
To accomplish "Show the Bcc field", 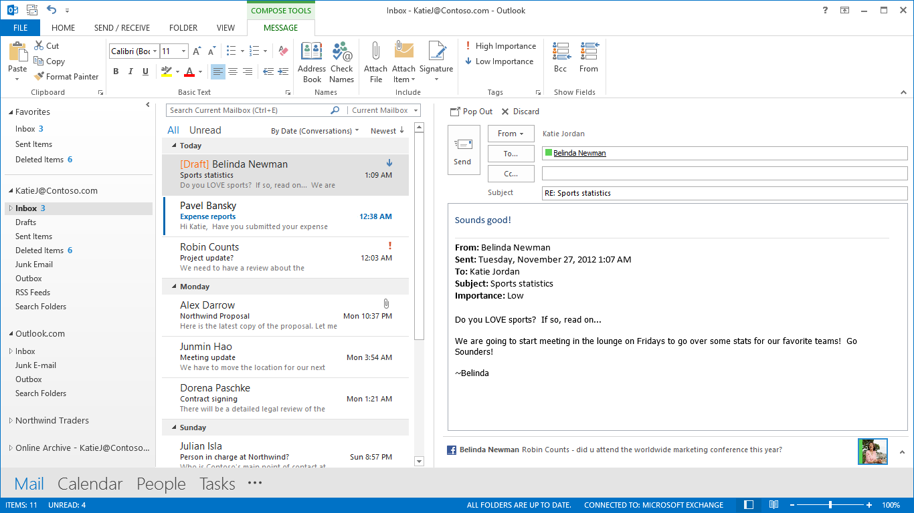I will 561,57.
